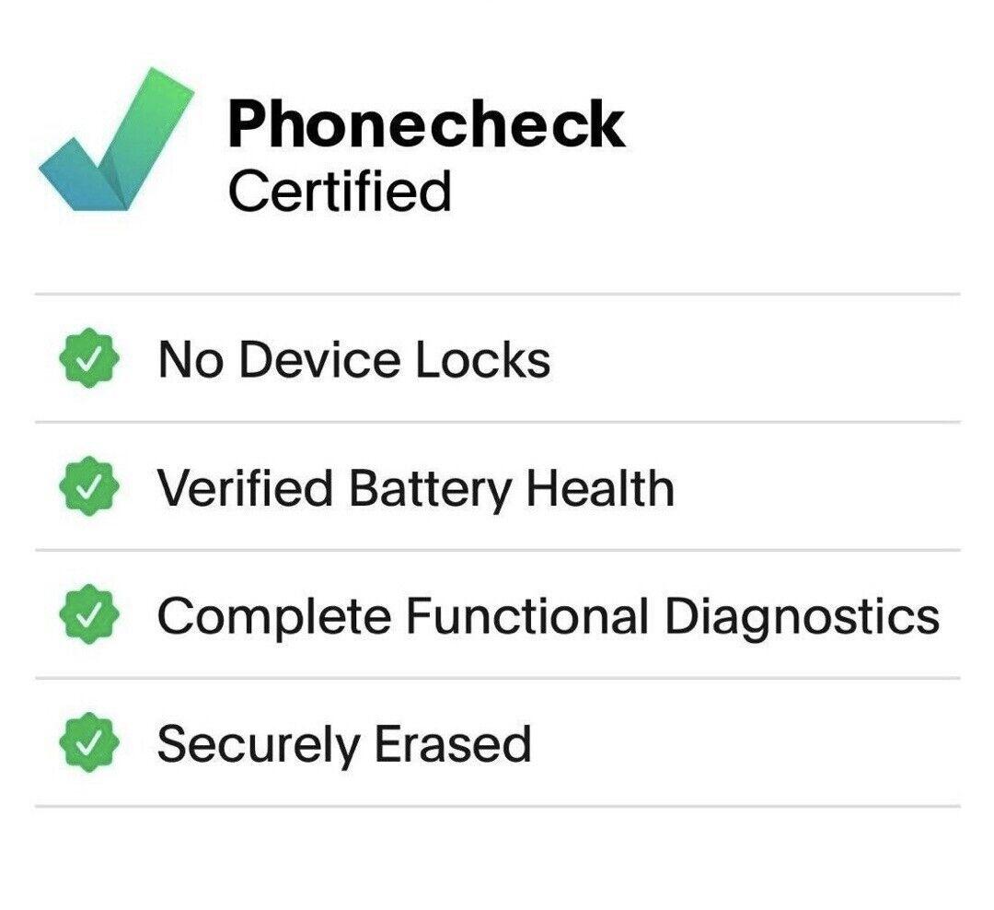Click the green badge beside Complete Functional Diagnostics
Screen dimensions: 994x910
89,616
